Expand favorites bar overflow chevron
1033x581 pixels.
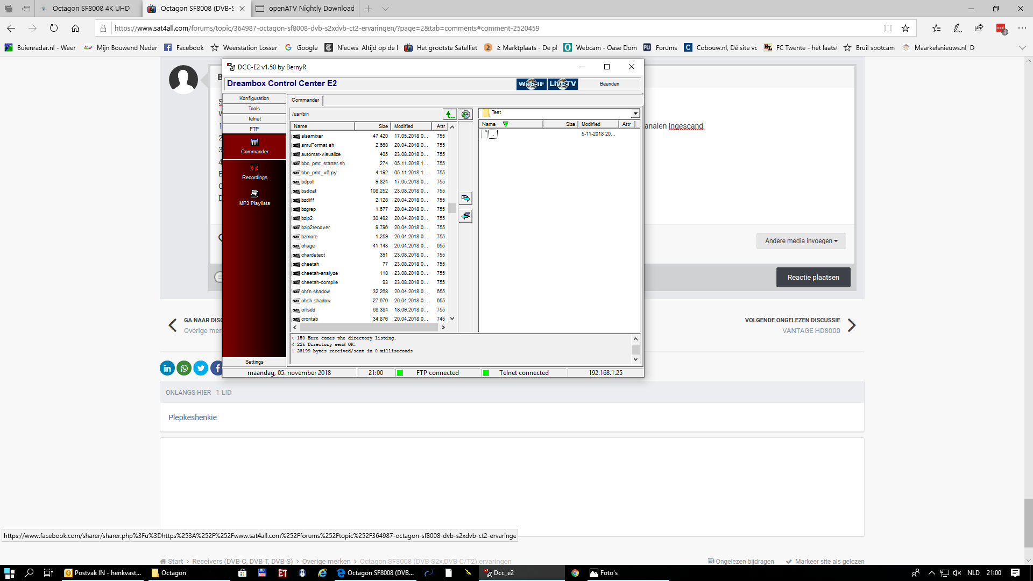click(x=1022, y=48)
